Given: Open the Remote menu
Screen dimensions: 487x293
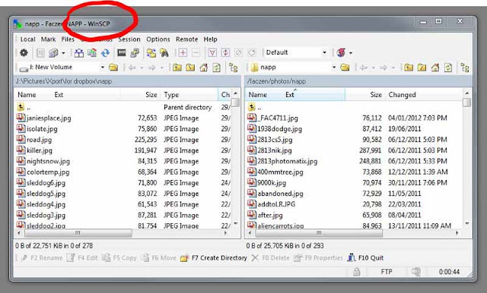Looking at the screenshot, I should pyautogui.click(x=186, y=39).
